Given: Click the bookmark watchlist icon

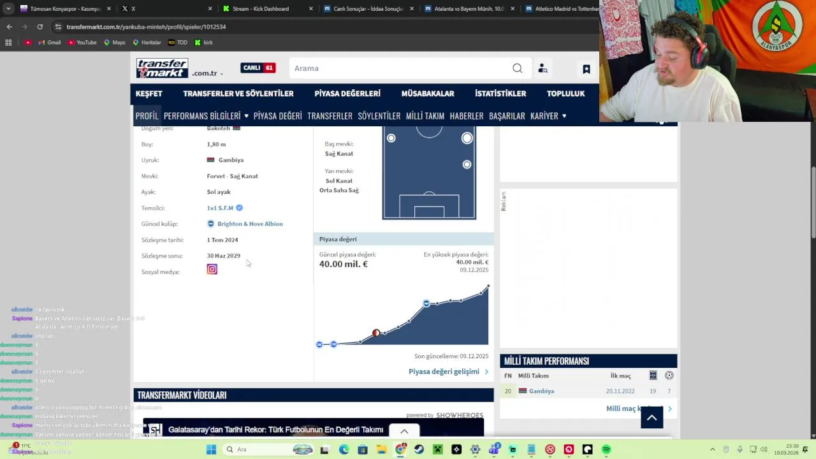Looking at the screenshot, I should tap(586, 69).
